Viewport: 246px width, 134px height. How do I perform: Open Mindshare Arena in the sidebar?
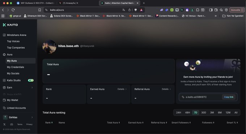17,35
